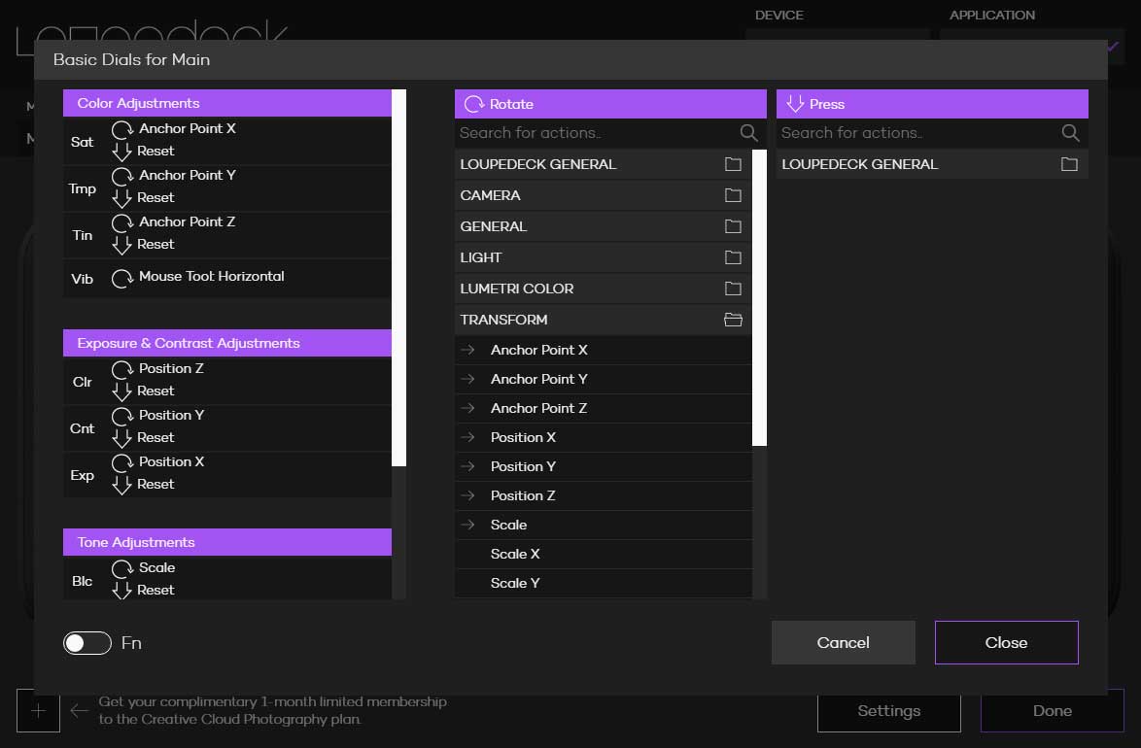
Task: Click the left arrow beside the membership notice
Action: (80, 710)
